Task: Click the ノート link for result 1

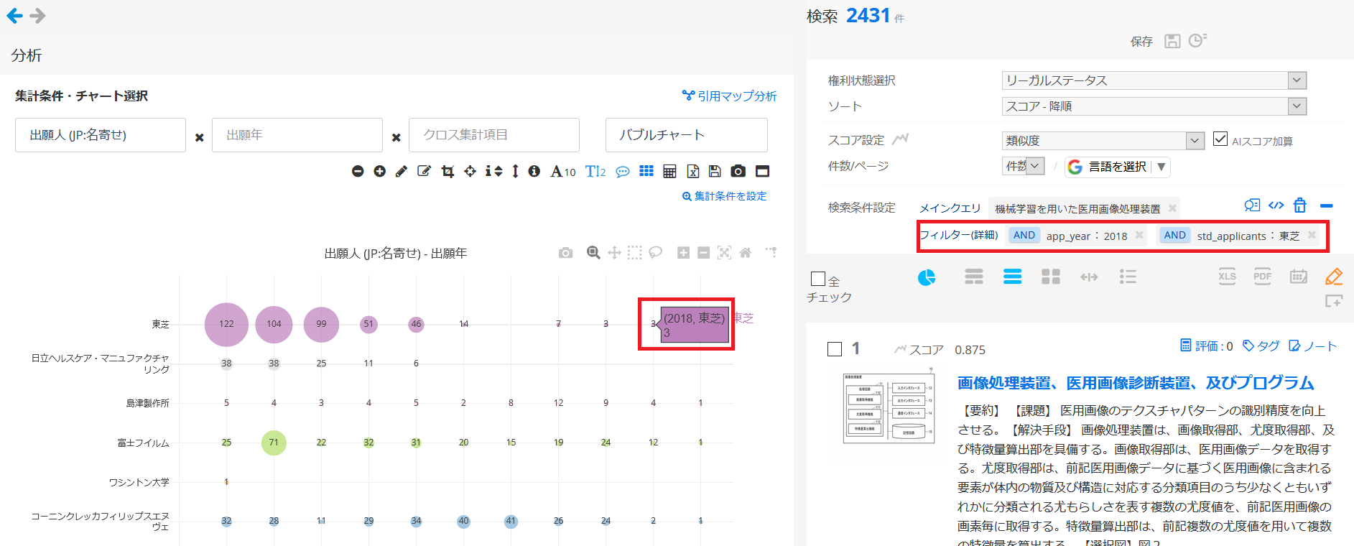Action: tap(1313, 346)
